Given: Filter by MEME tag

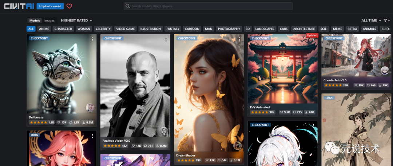Looking at the screenshot, I should 337,29.
